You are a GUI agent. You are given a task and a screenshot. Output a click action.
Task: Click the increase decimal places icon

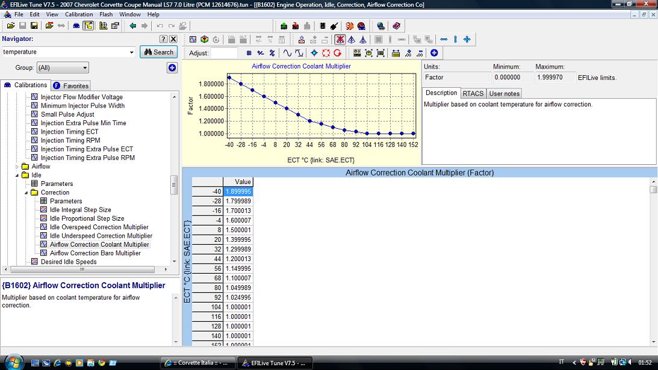click(x=408, y=53)
